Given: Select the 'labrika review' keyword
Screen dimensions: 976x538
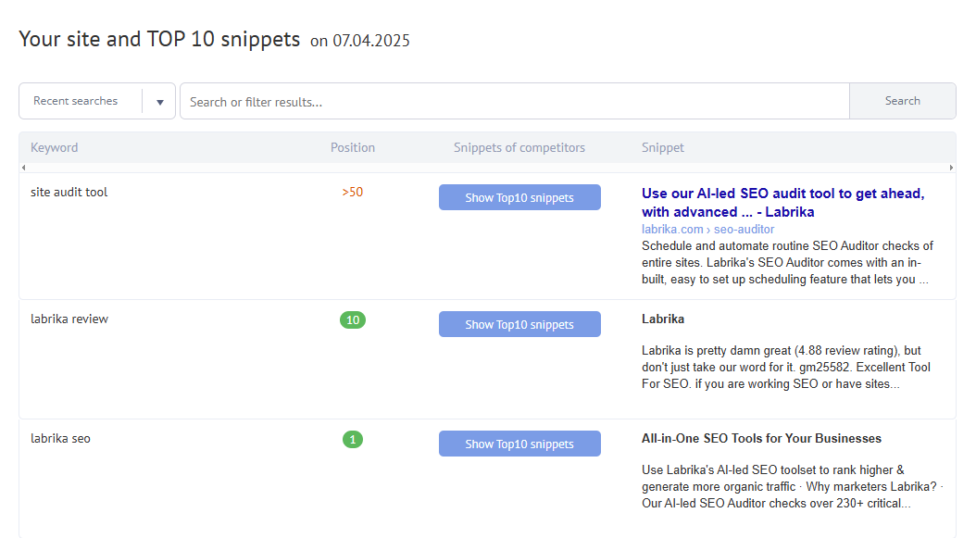Looking at the screenshot, I should point(69,319).
